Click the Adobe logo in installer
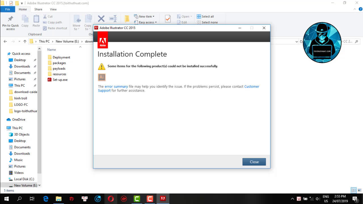Viewport: 363px width, 204px height. [103, 40]
